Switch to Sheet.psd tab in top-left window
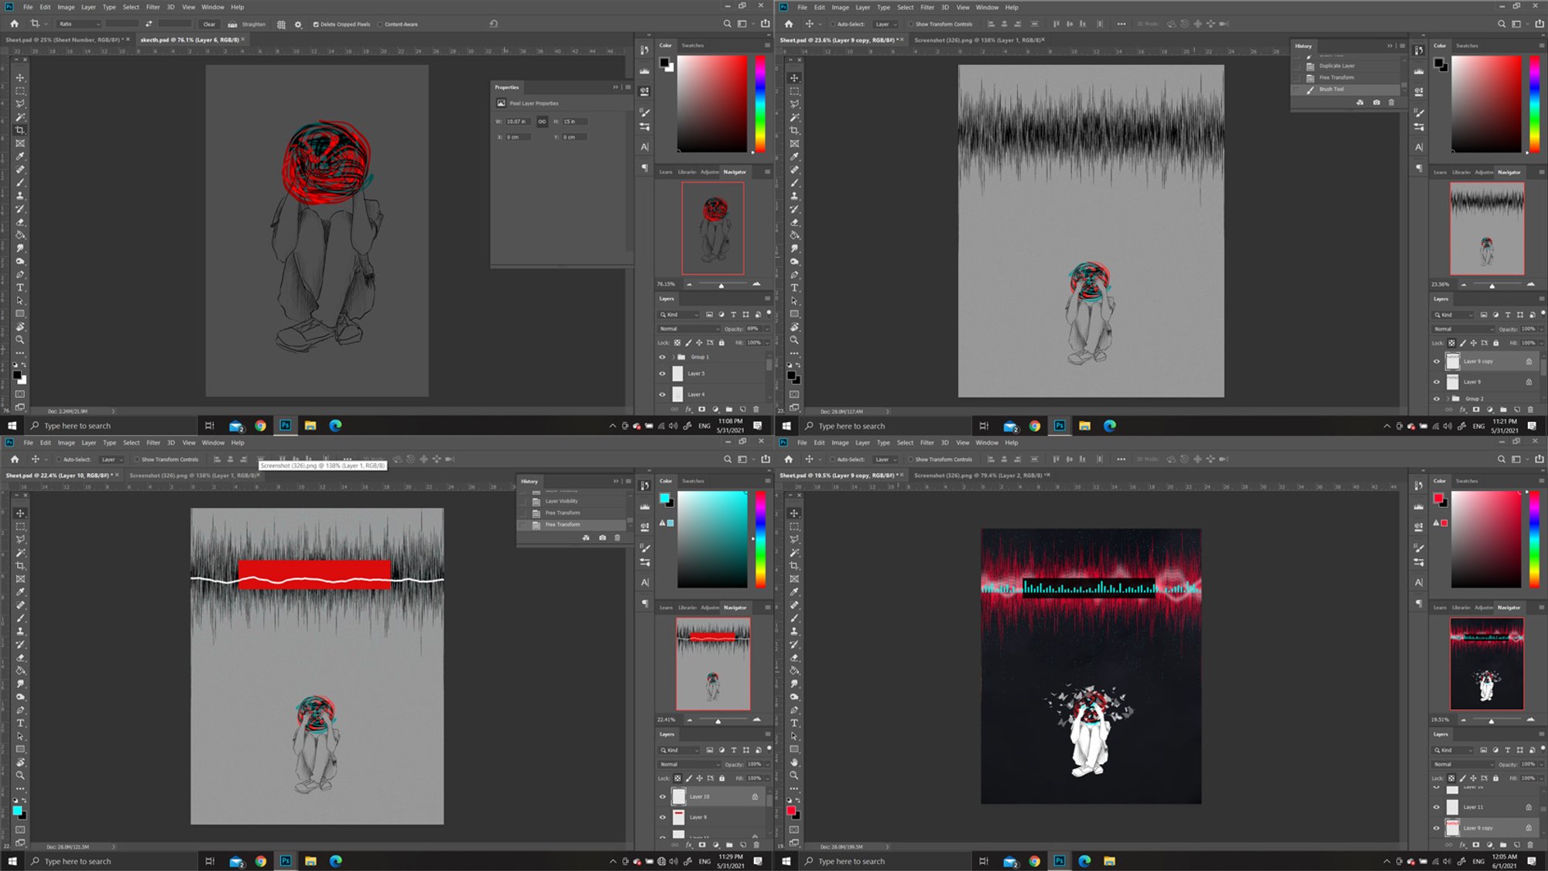This screenshot has width=1548, height=871. [x=64, y=39]
